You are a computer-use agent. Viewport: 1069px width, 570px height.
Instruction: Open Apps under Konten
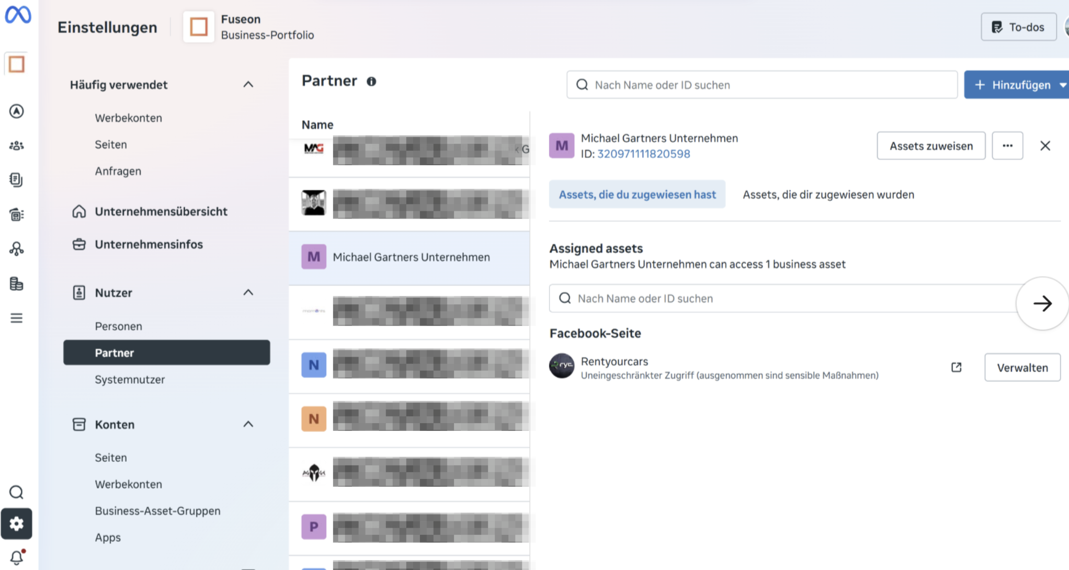point(108,538)
